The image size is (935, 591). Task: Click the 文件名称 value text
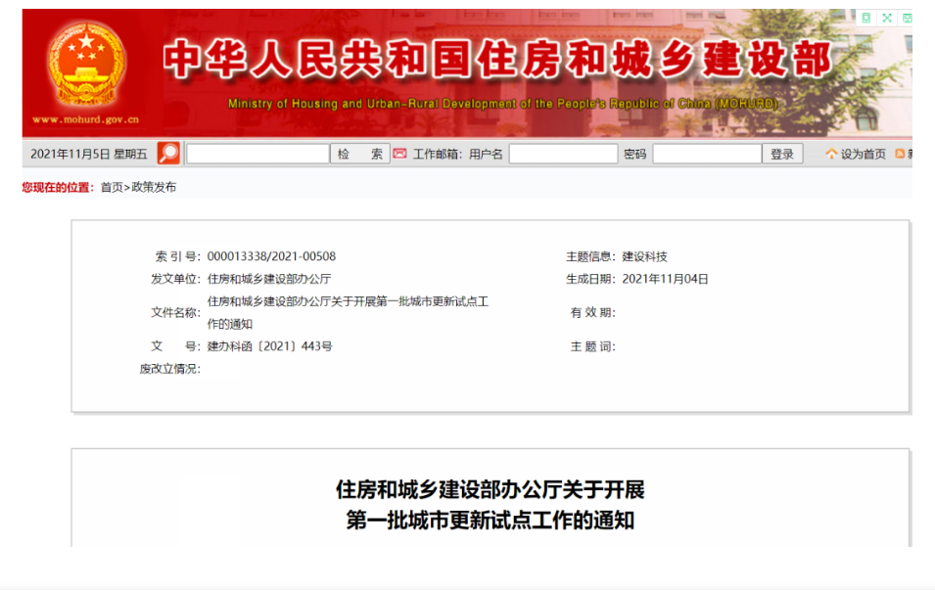(x=348, y=312)
